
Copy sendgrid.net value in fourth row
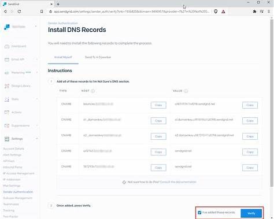[250, 152]
